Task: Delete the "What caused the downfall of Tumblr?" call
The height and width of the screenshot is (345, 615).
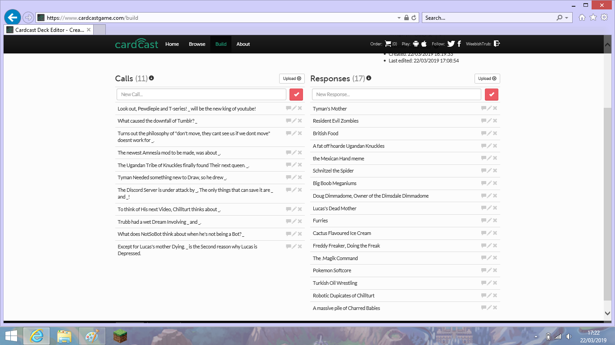Action: (x=300, y=120)
